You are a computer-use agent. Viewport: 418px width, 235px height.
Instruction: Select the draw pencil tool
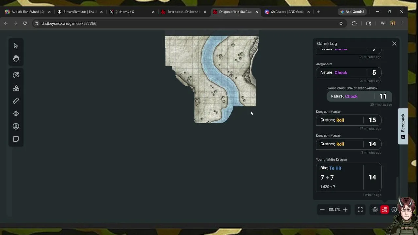(16, 75)
